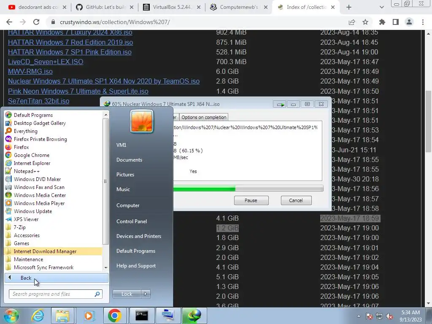Switch to GitHub tab

click(105, 7)
